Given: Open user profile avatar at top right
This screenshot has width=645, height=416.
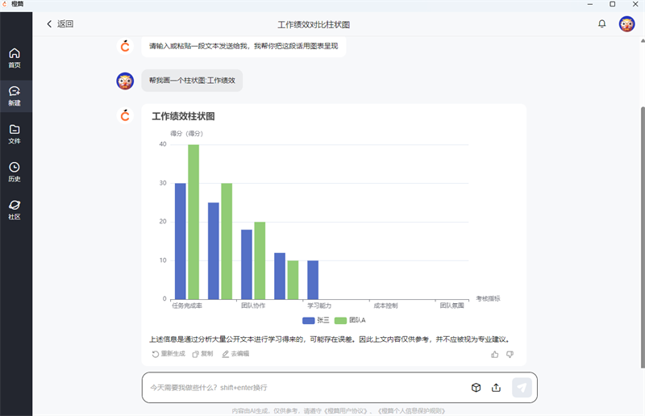Looking at the screenshot, I should [626, 24].
